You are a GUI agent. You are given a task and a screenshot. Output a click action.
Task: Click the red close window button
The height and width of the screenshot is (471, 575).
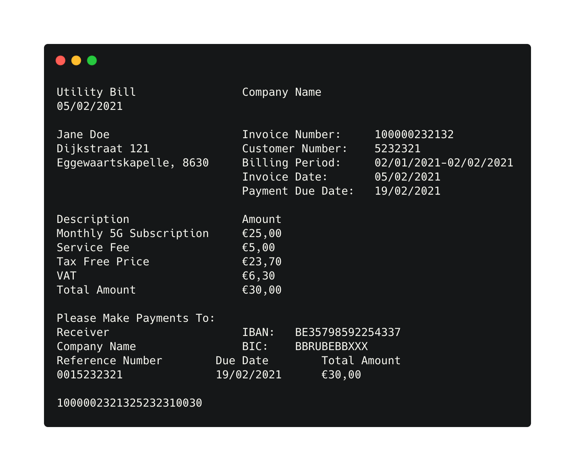[x=60, y=60]
